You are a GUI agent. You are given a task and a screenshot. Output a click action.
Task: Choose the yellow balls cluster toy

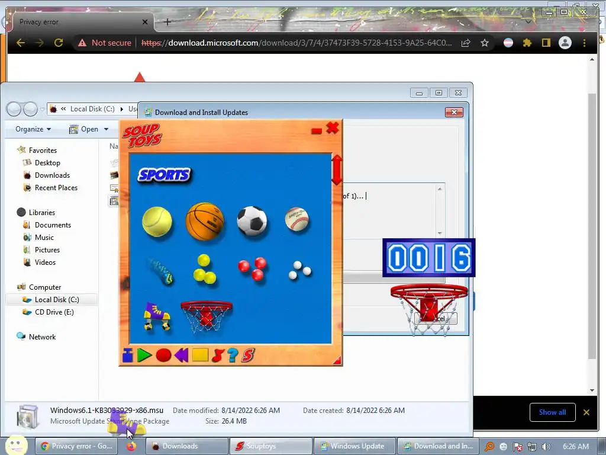(204, 270)
